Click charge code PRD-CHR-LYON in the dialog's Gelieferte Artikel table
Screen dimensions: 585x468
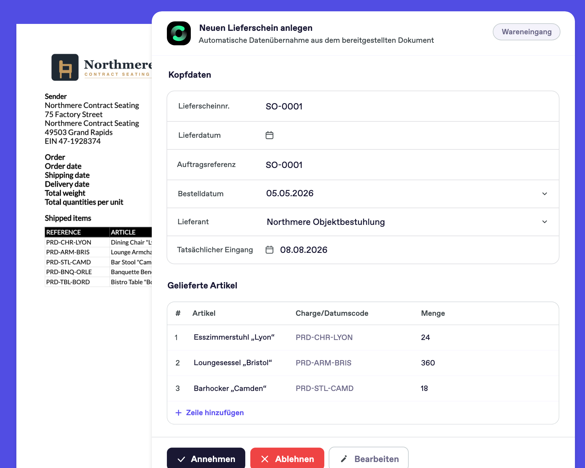pos(324,337)
